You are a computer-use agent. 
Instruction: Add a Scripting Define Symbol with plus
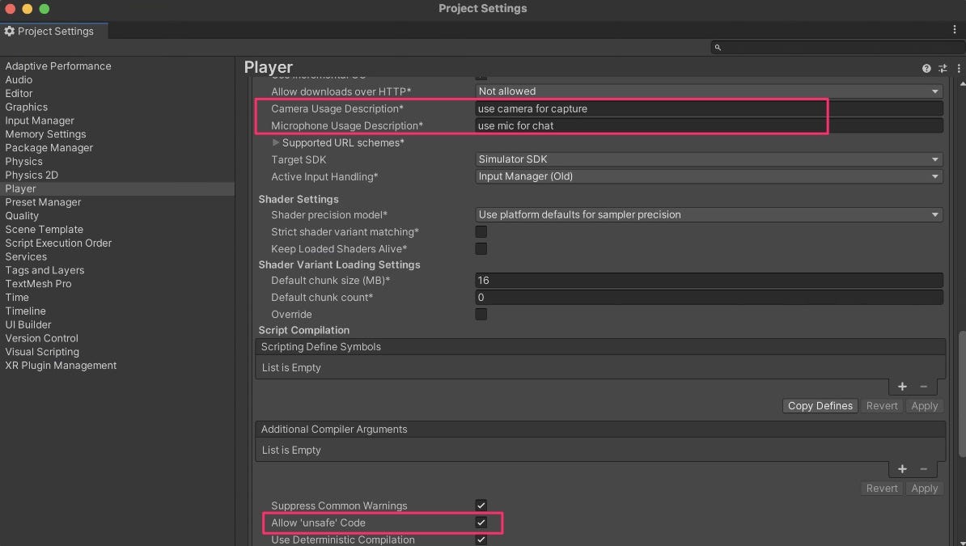coord(902,387)
